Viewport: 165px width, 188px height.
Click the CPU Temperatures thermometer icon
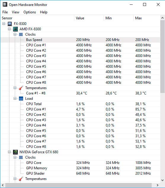click(x=21, y=88)
